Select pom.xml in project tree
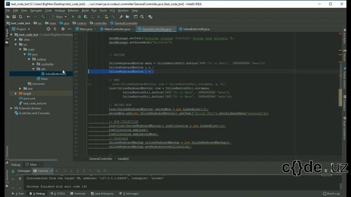The width and height of the screenshot is (351, 197). click(27, 99)
